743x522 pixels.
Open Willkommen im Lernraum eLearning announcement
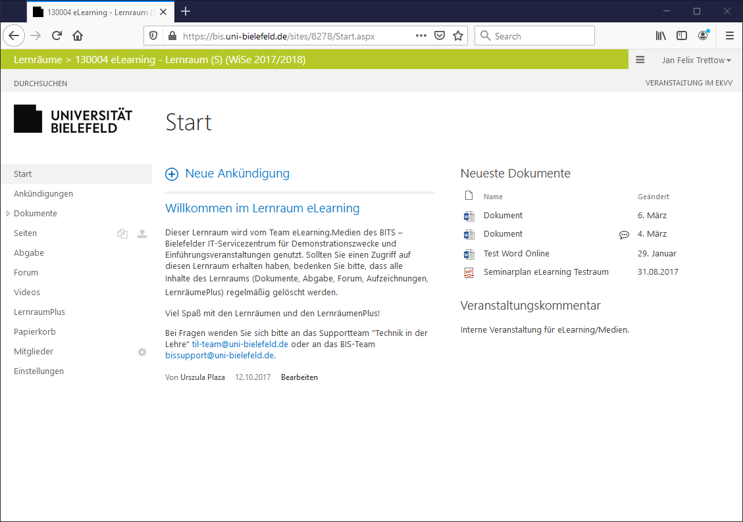click(x=262, y=208)
